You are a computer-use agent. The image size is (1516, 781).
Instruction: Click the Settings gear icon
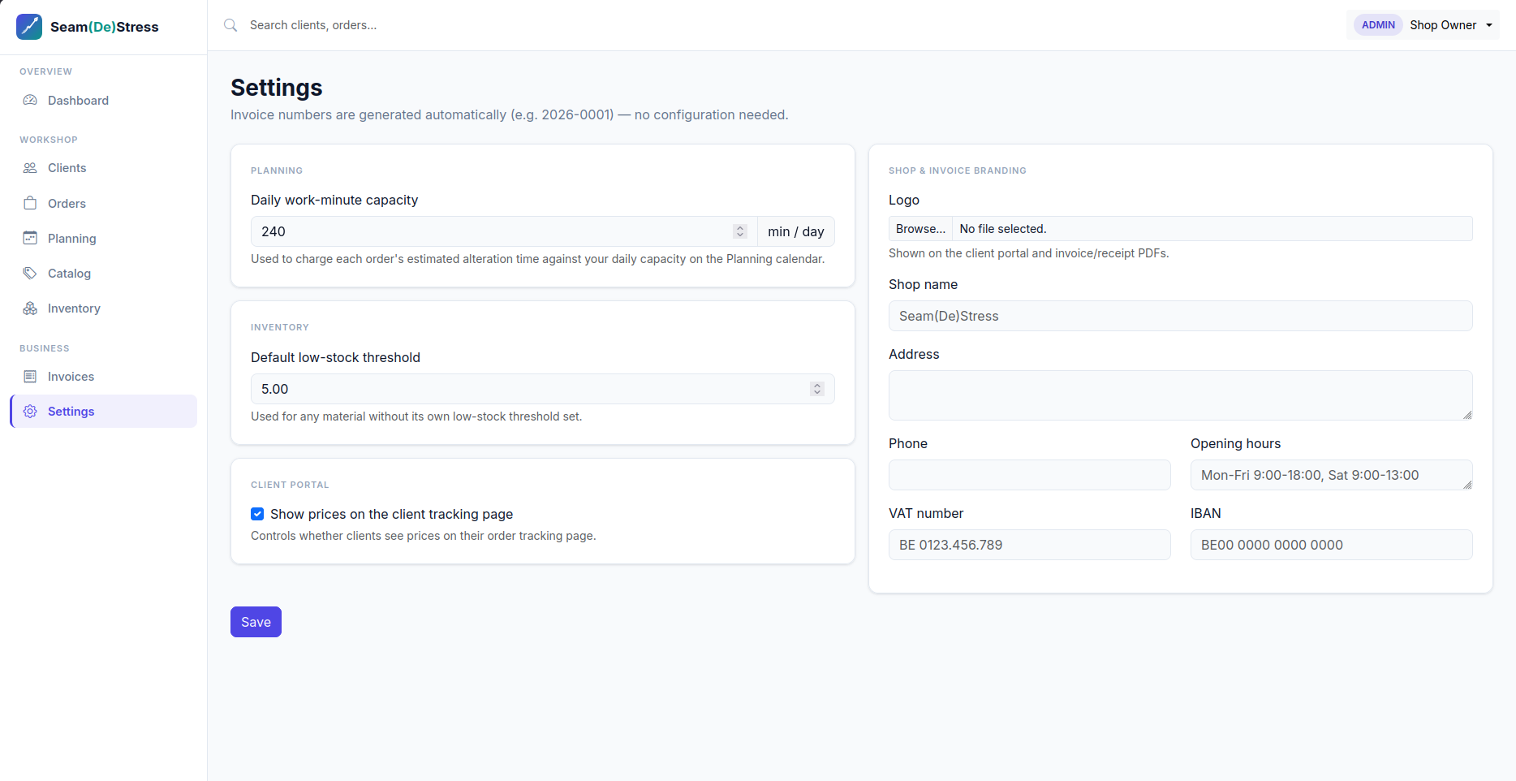pos(30,412)
